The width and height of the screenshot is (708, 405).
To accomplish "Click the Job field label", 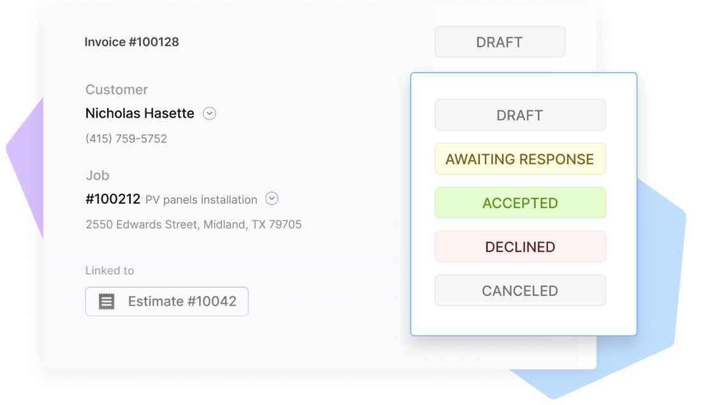I will pyautogui.click(x=98, y=175).
